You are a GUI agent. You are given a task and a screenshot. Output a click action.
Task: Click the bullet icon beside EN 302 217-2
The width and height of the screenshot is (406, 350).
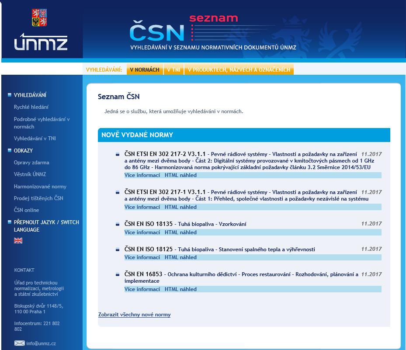click(118, 155)
